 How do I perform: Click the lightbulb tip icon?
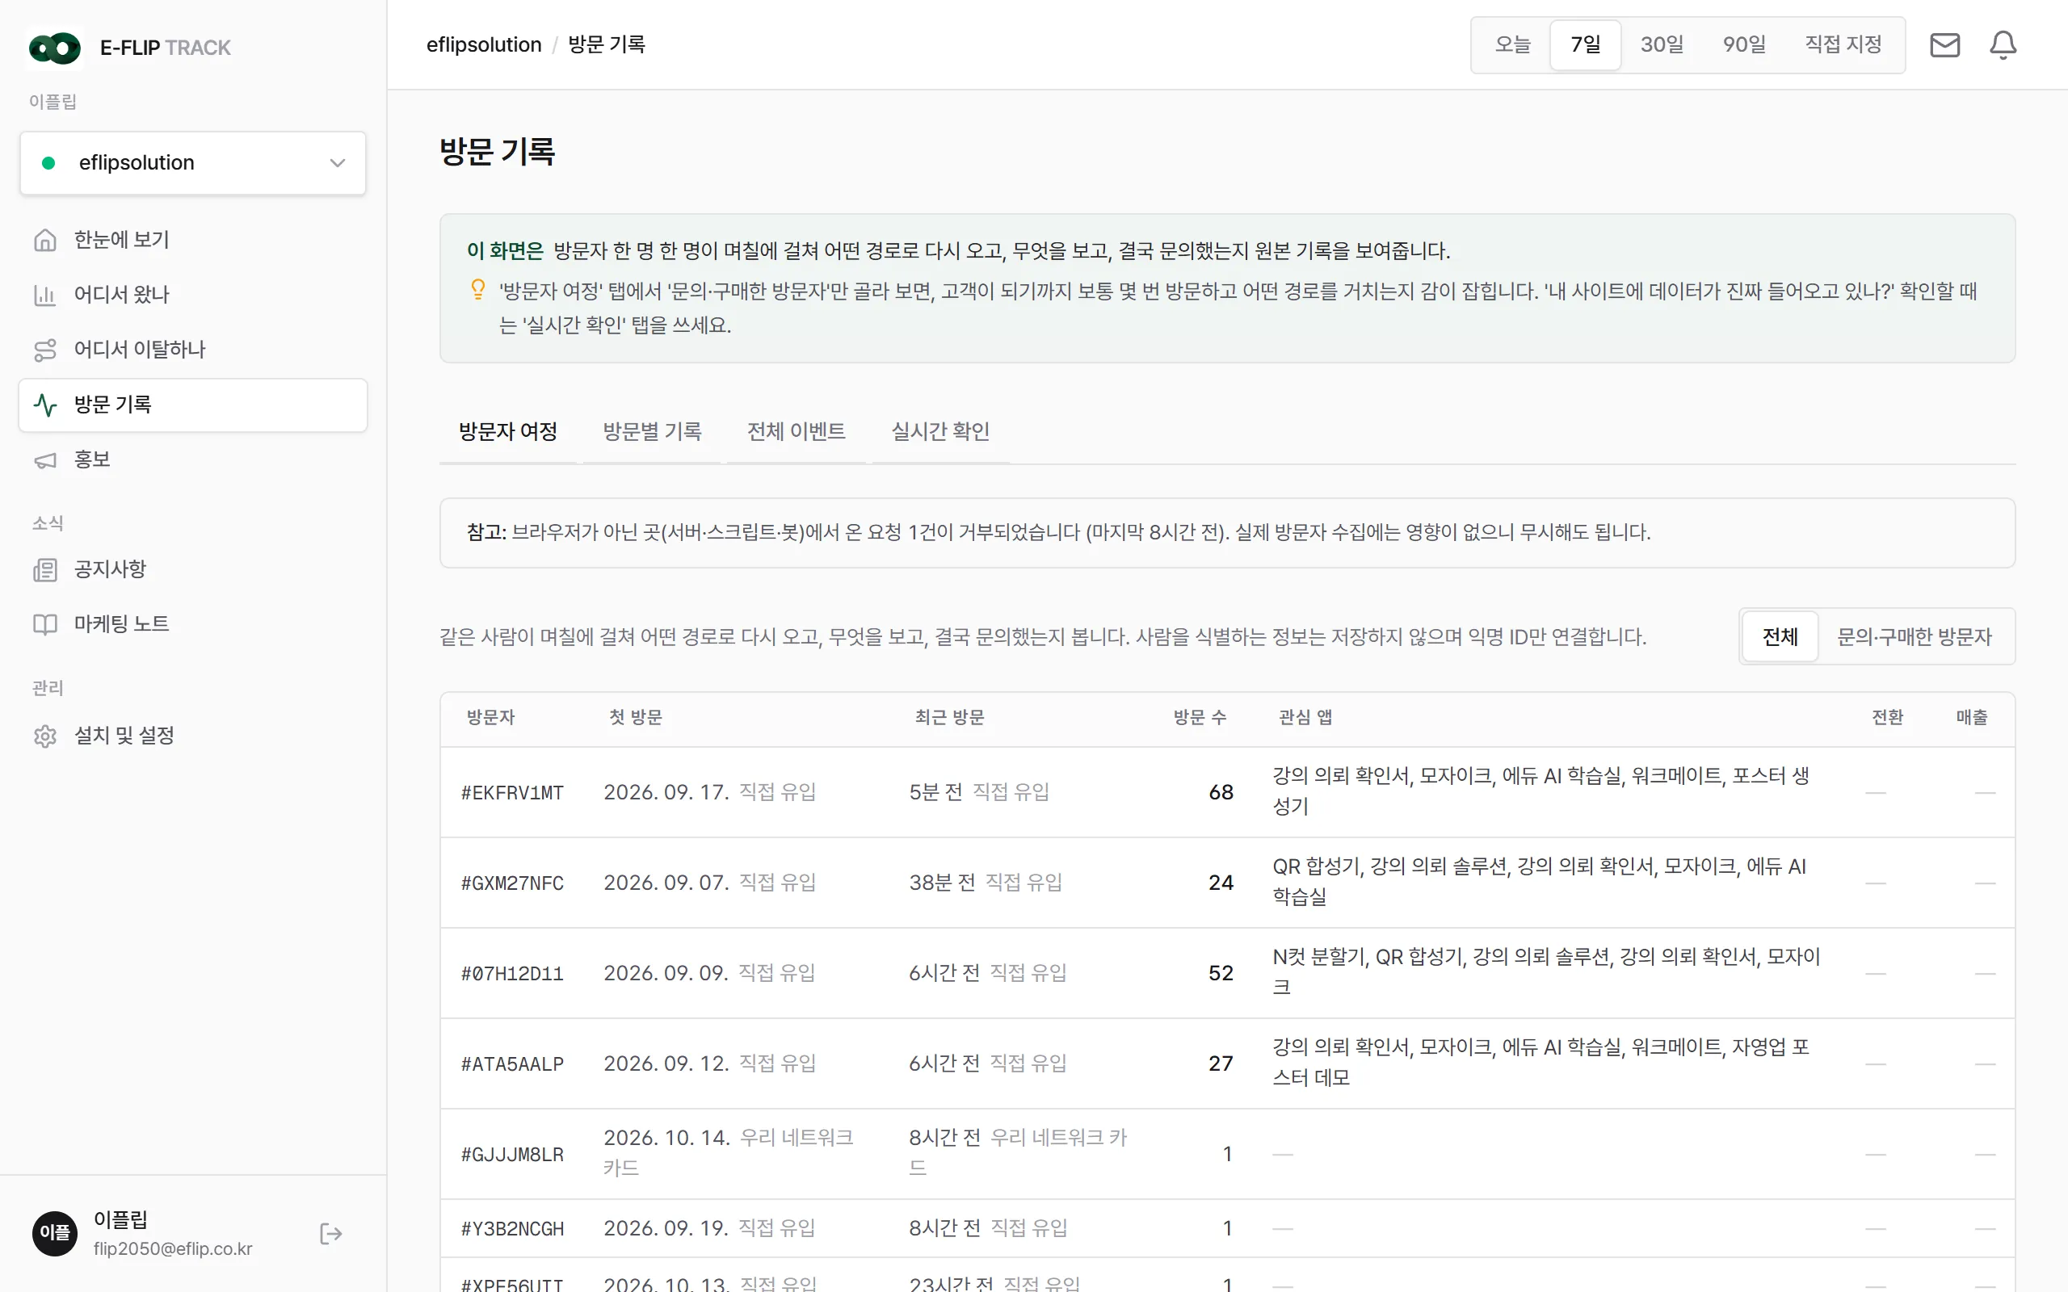click(478, 290)
